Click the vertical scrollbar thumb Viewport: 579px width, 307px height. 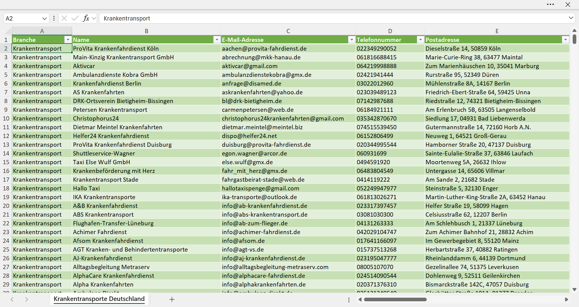574,39
